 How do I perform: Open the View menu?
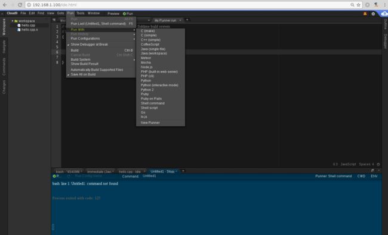pyautogui.click(x=51, y=13)
